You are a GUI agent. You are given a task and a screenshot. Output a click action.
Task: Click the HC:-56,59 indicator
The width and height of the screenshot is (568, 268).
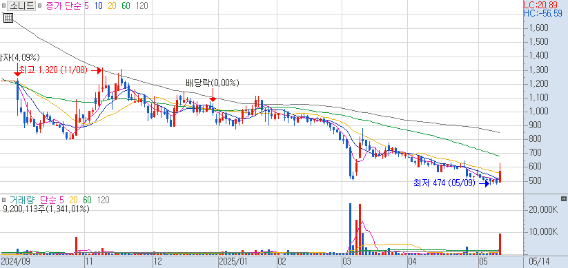[543, 14]
